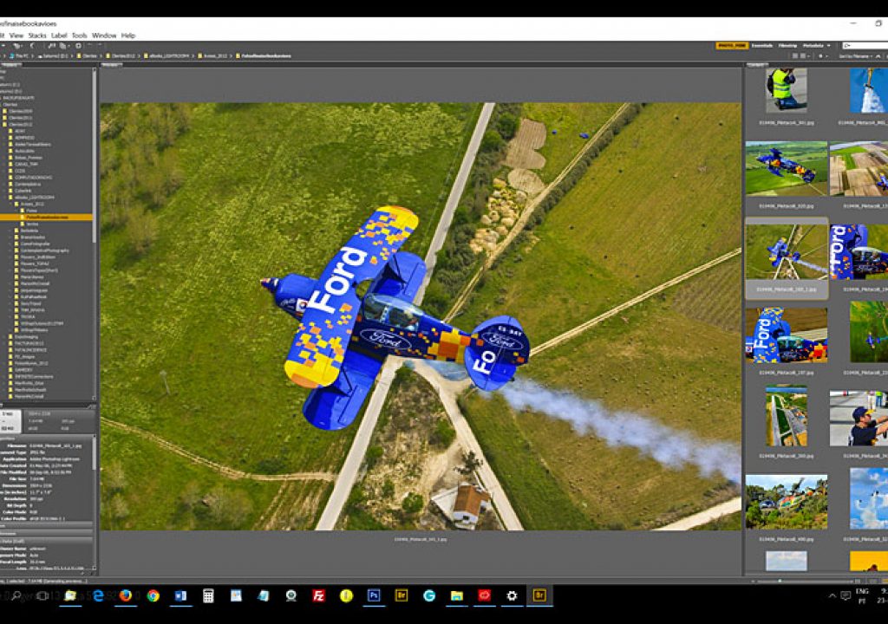Open the workspace list dropdown arrow
Viewport: 888px width, 624px height.
(828, 46)
